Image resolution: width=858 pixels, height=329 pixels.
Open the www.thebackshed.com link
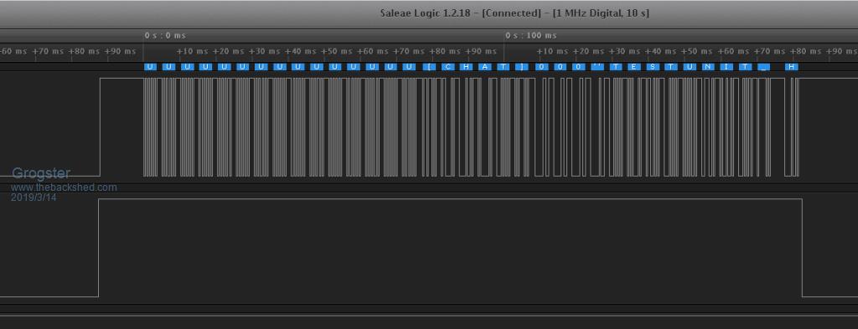(64, 188)
